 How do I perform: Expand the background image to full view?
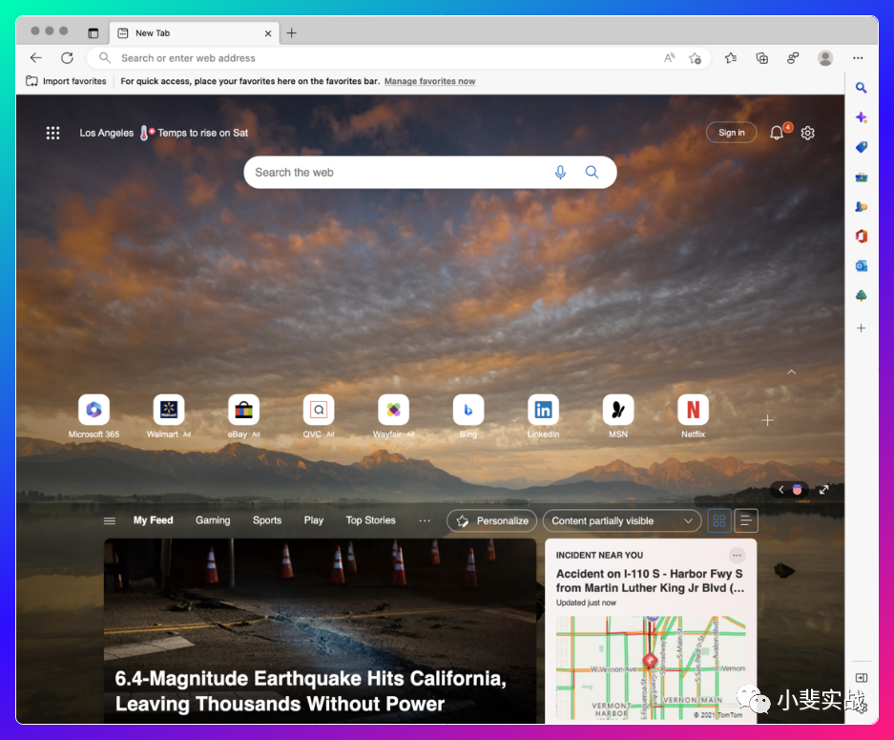823,490
